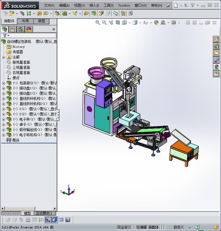Select the 运动算例 1 tab
Screen dimensions: 221x231
coord(45,213)
